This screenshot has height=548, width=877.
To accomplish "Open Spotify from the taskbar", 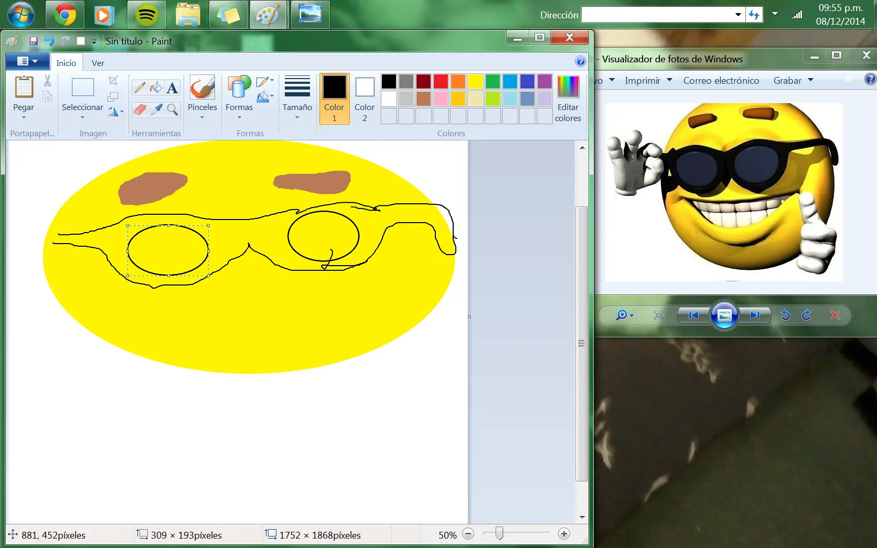I will (146, 15).
